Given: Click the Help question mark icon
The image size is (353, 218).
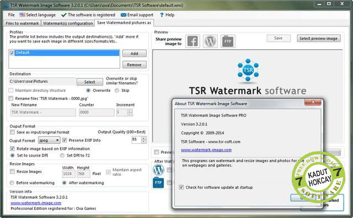Looking at the screenshot, I should [162, 15].
